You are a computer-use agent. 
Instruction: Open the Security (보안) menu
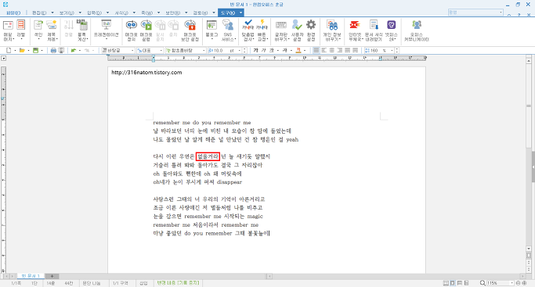[x=172, y=13]
